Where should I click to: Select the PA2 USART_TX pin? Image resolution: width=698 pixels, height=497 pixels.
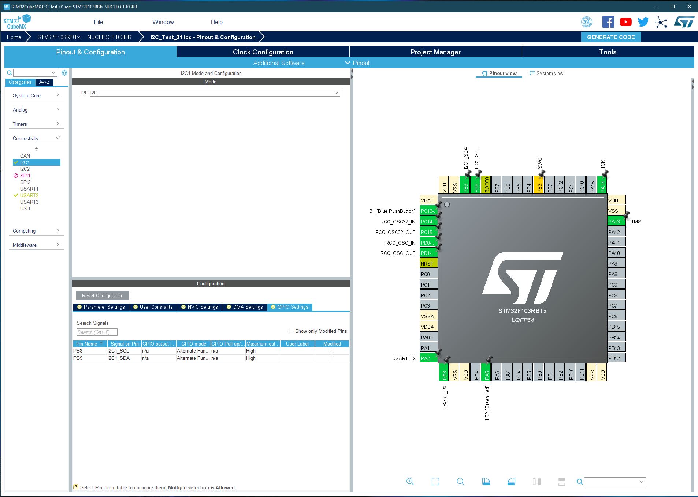pyautogui.click(x=429, y=358)
